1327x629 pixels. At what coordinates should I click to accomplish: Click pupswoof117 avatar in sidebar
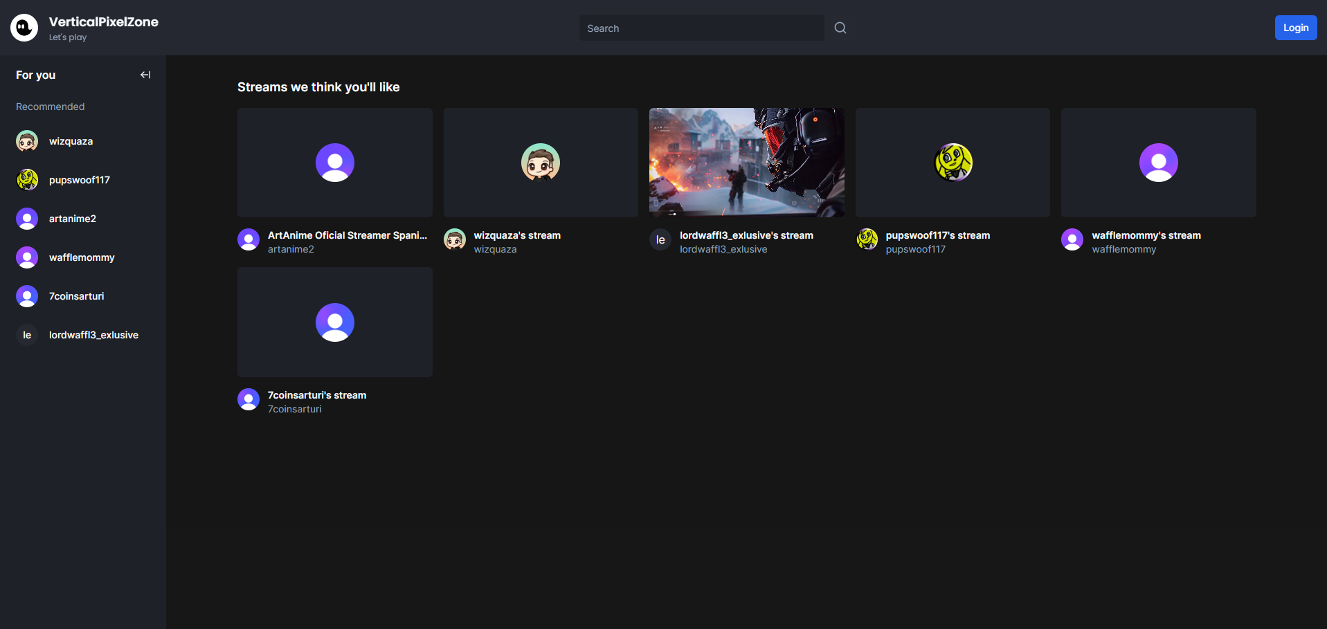(x=27, y=180)
